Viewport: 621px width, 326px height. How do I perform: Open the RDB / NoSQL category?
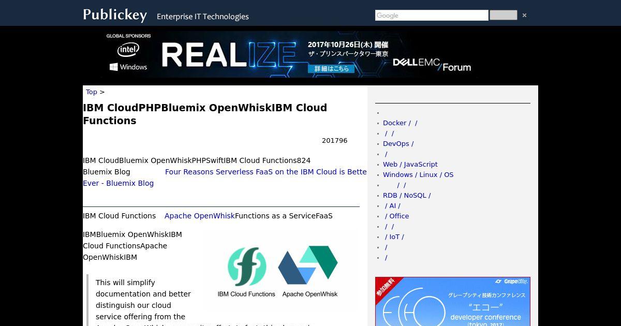pyautogui.click(x=407, y=196)
